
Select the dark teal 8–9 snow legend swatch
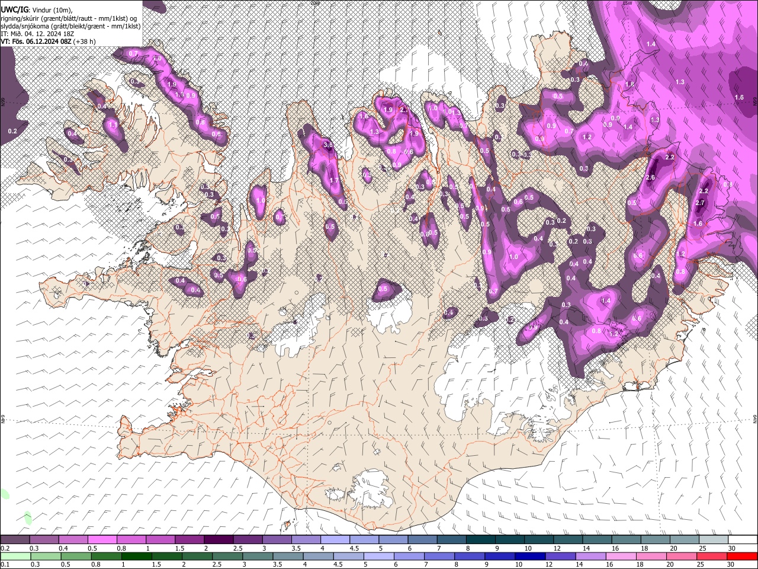click(480, 539)
